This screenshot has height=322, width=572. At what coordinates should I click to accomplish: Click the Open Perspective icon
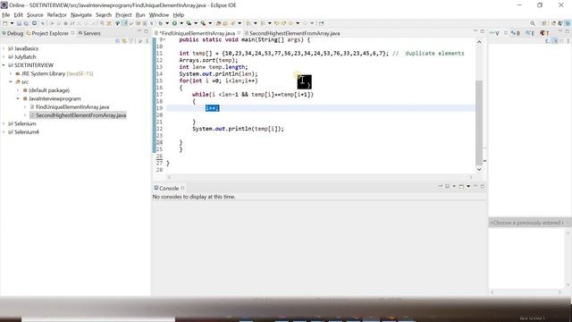(544, 23)
